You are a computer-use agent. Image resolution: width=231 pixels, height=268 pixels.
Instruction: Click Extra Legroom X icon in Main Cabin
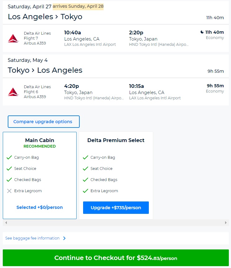(9, 191)
